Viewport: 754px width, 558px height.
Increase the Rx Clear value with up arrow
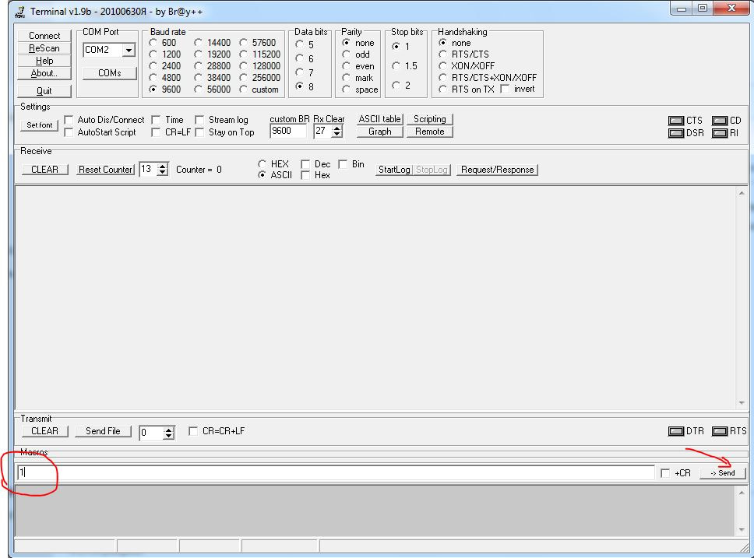tap(337, 128)
